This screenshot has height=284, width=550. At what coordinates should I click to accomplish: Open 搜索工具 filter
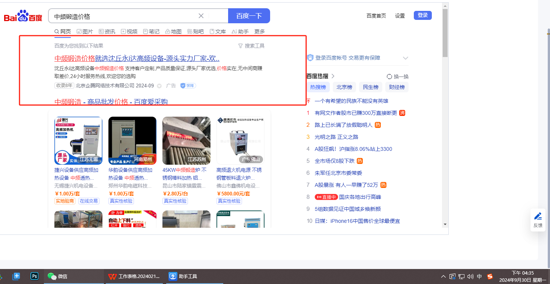[x=251, y=46]
